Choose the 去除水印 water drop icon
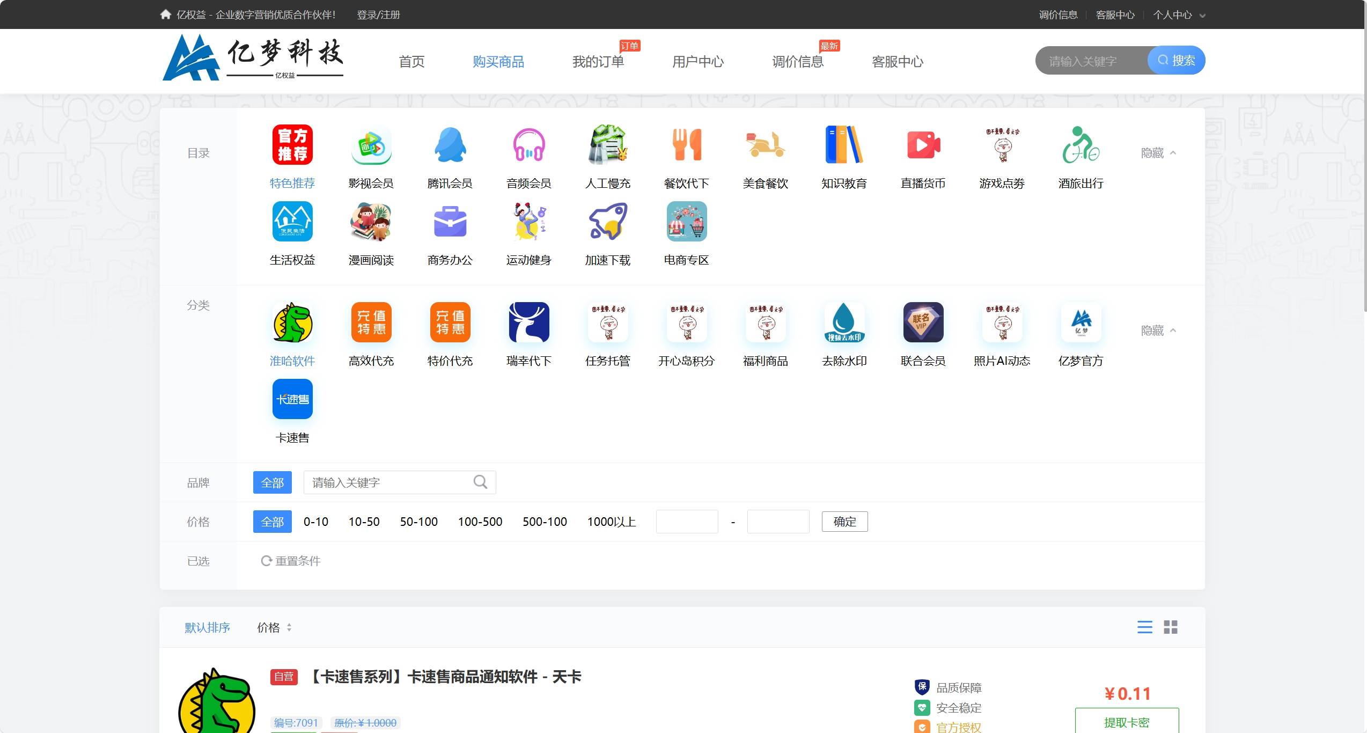Screen dimensions: 1367x733 844,322
